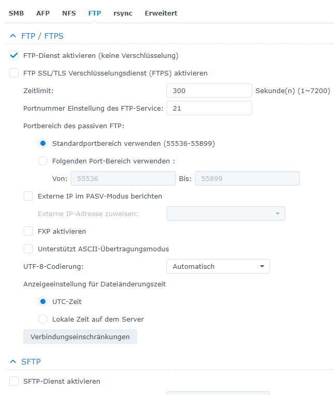Select Standardportbereich verwenden radio button
The width and height of the screenshot is (334, 395).
click(43, 143)
